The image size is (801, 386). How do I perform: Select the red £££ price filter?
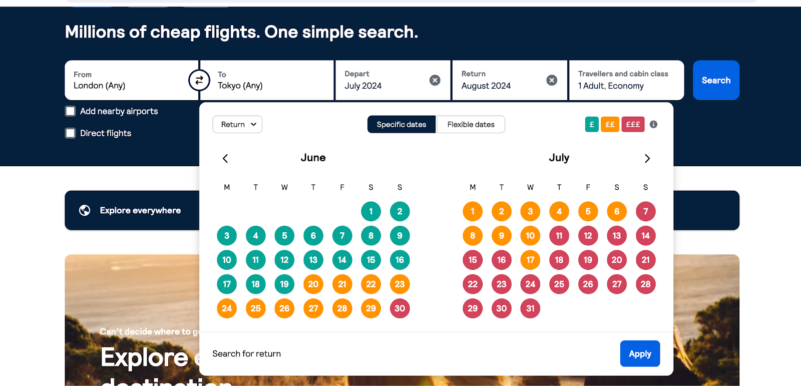coord(633,124)
